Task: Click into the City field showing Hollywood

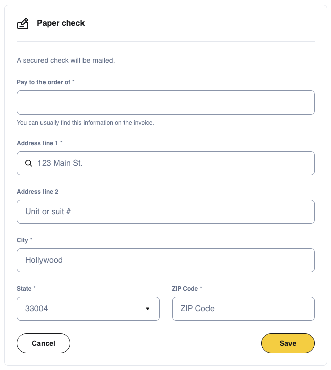Action: point(165,260)
